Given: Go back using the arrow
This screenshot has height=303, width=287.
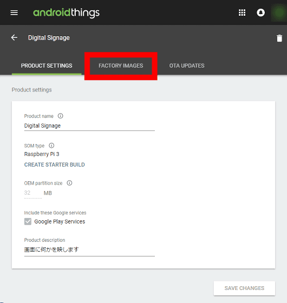Looking at the screenshot, I should tap(14, 37).
